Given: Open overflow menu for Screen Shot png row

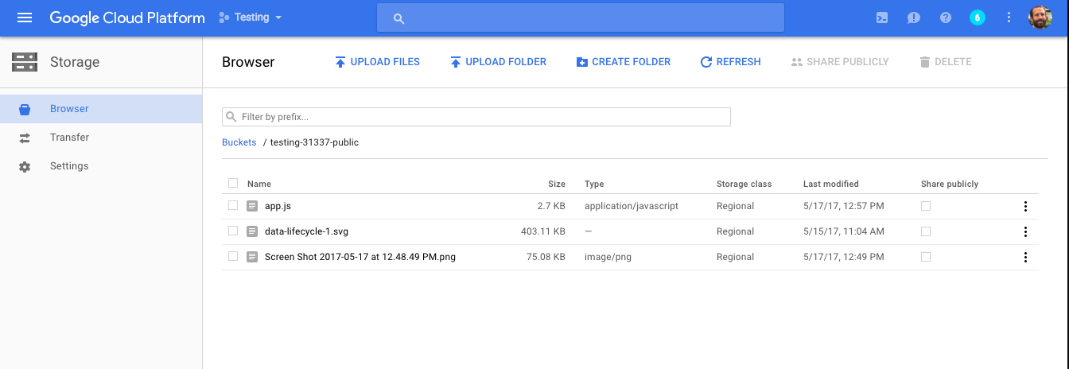Looking at the screenshot, I should pyautogui.click(x=1025, y=257).
